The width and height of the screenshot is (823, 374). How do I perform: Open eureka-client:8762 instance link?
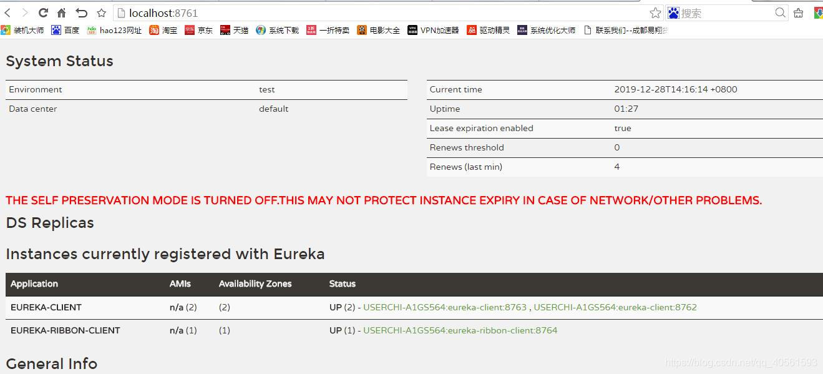pos(615,307)
